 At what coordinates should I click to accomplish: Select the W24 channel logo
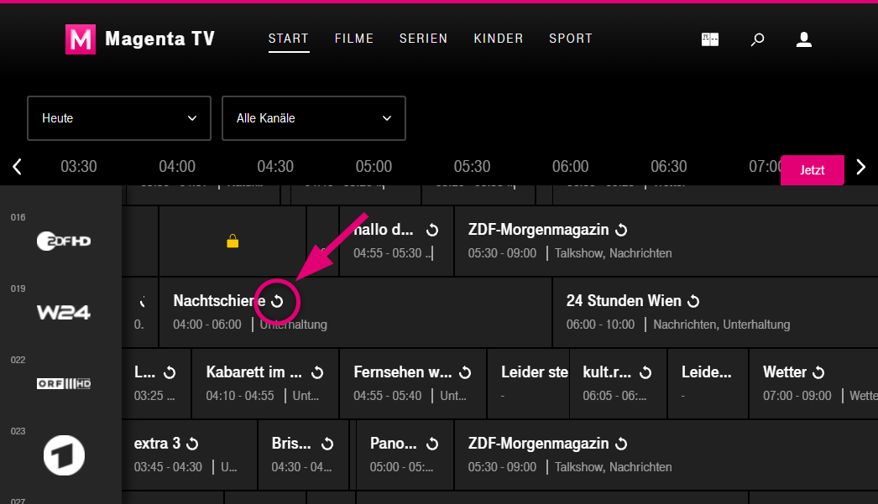click(63, 311)
